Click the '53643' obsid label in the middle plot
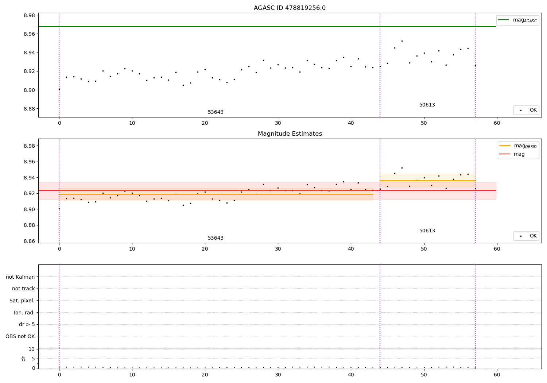 pos(216,238)
